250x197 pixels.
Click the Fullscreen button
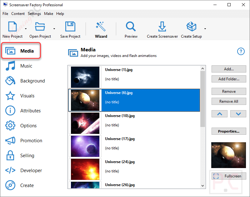click(229, 176)
